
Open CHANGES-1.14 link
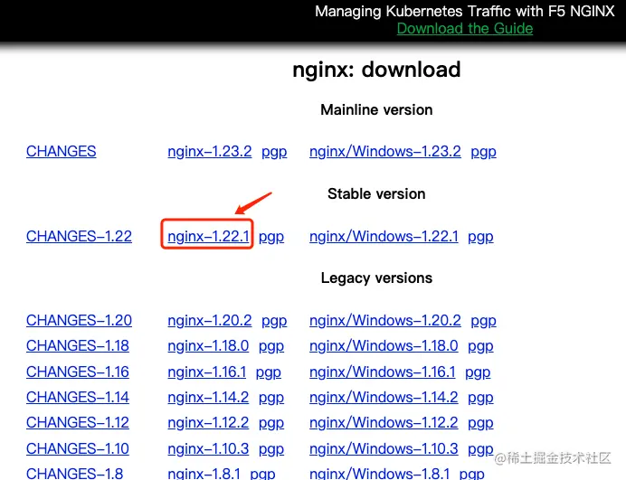(x=78, y=398)
